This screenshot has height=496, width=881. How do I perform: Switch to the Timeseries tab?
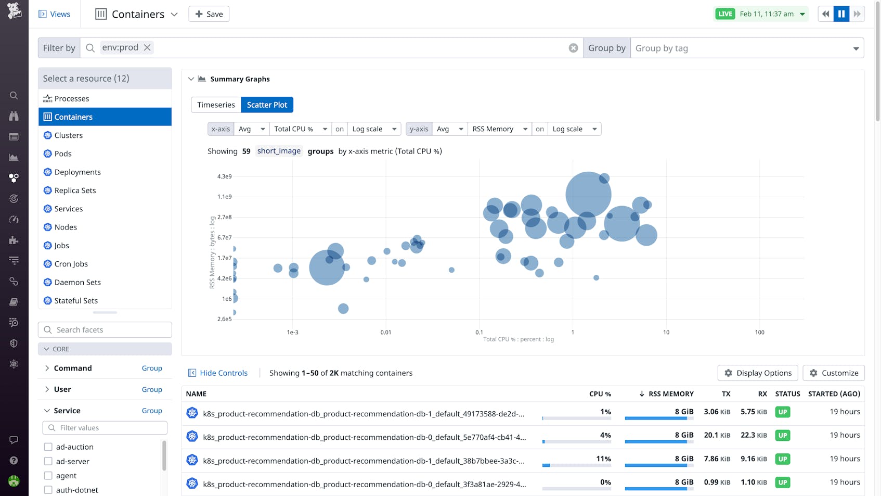pyautogui.click(x=216, y=105)
